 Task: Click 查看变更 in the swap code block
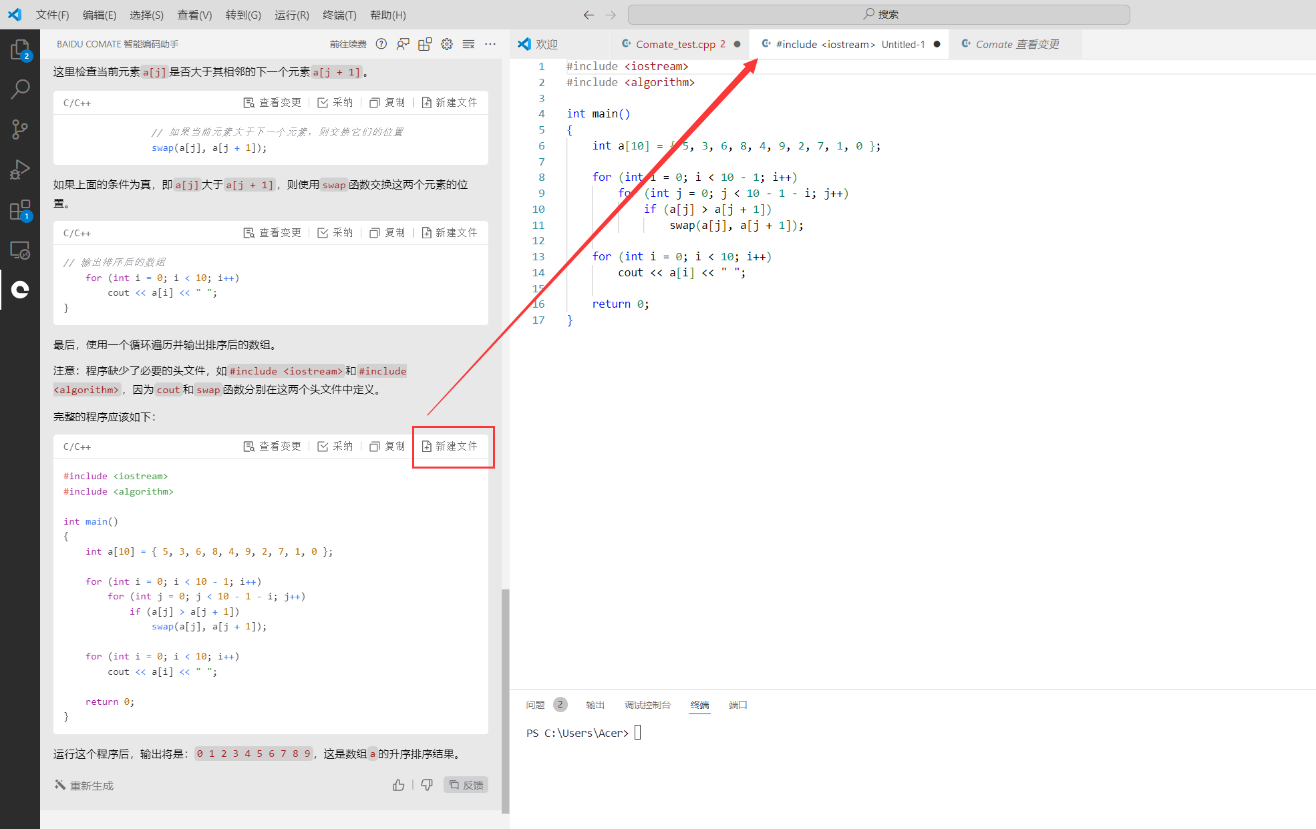[x=273, y=102]
